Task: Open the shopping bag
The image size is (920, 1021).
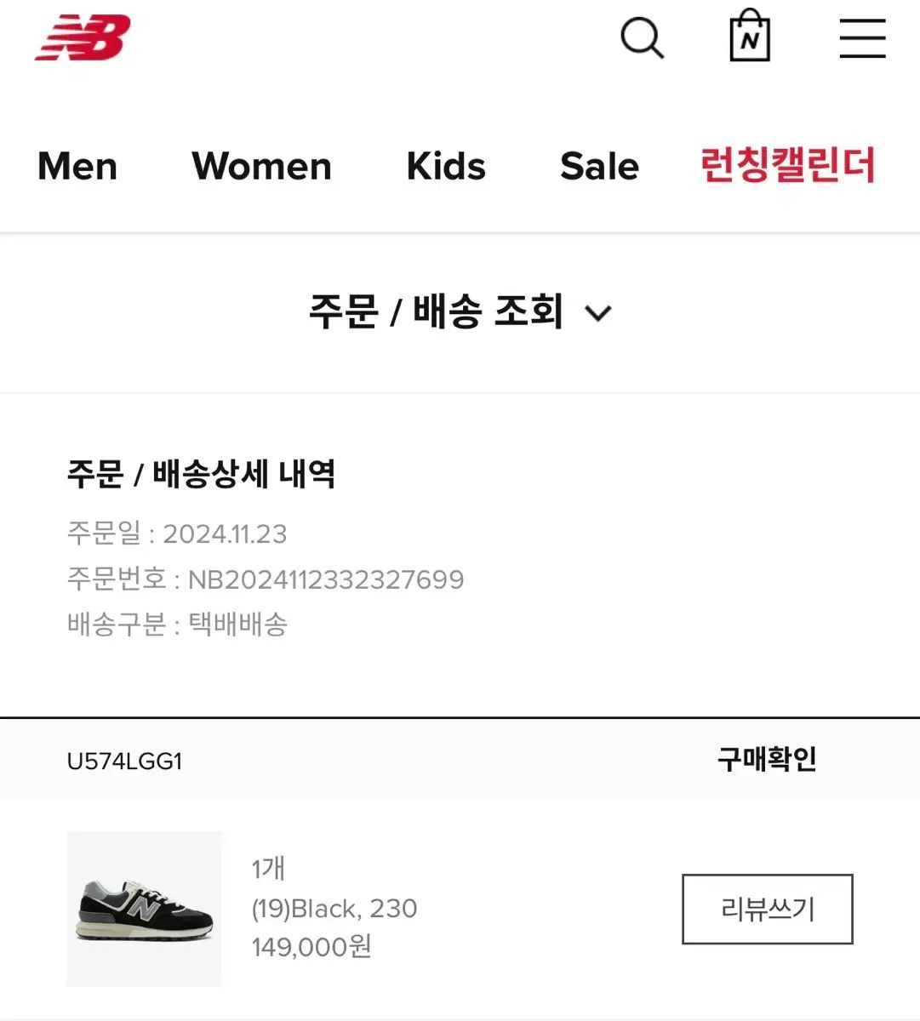Action: 750,37
